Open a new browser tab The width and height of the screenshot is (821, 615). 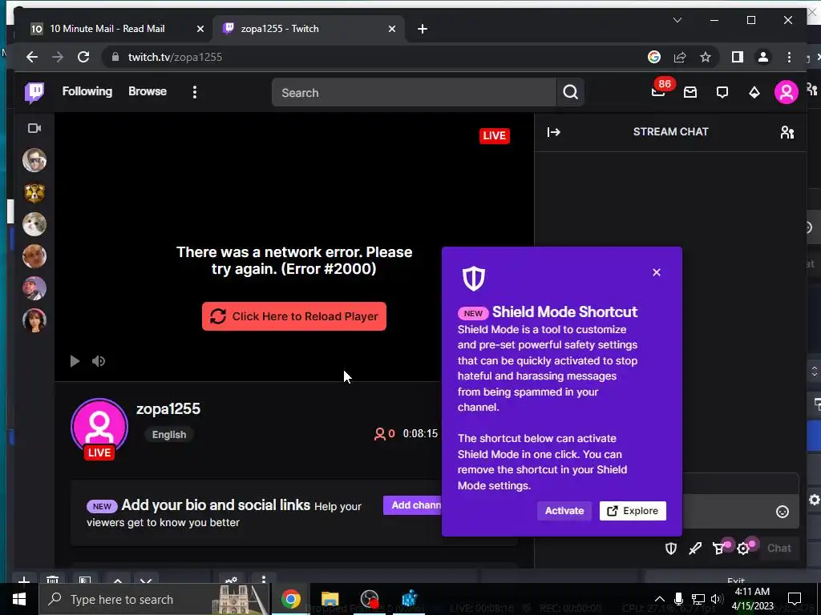click(x=423, y=29)
